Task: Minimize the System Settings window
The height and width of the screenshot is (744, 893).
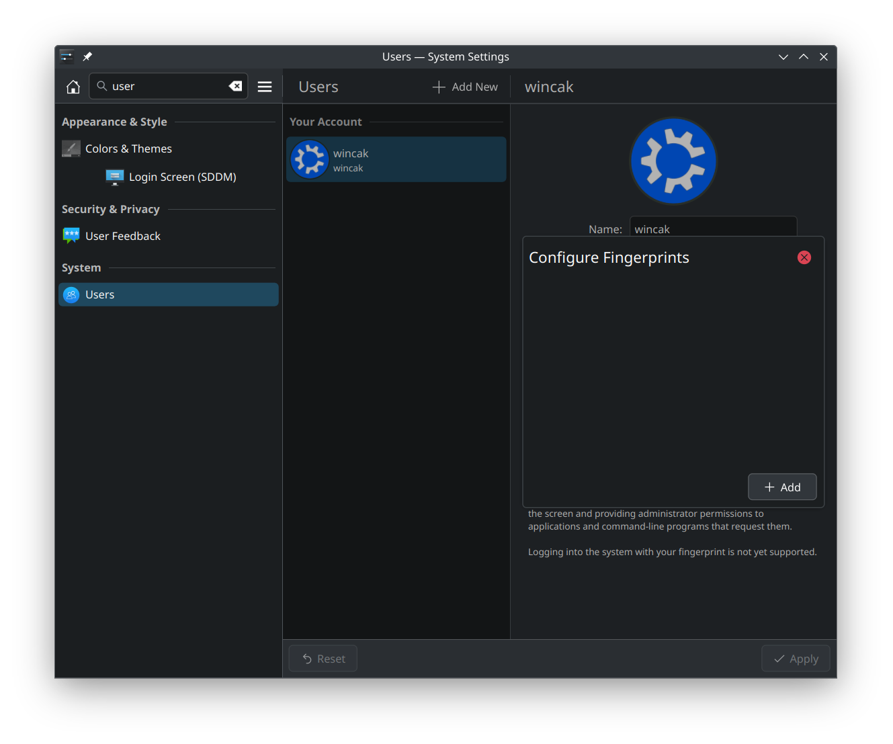Action: point(783,56)
